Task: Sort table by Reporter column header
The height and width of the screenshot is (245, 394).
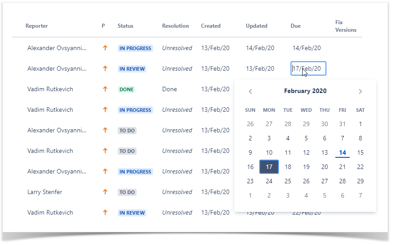Action: (37, 26)
